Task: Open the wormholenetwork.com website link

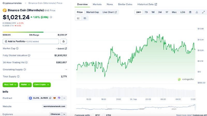Action: [54, 106]
